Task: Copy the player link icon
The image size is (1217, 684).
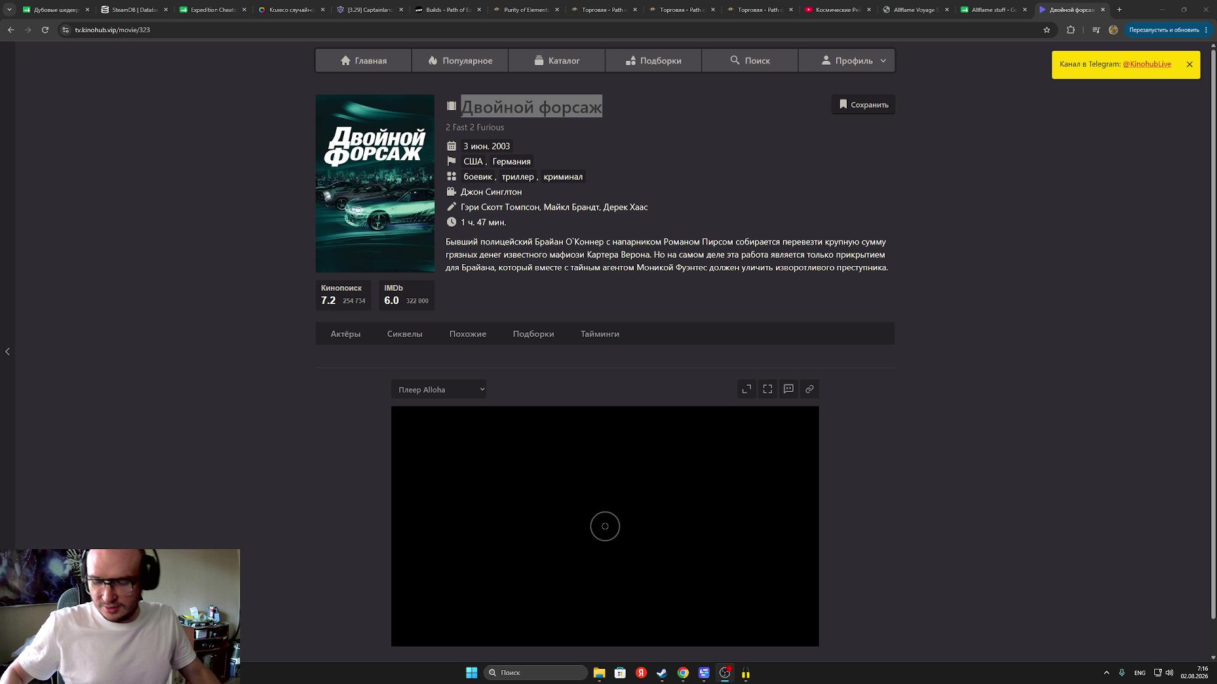Action: (809, 389)
